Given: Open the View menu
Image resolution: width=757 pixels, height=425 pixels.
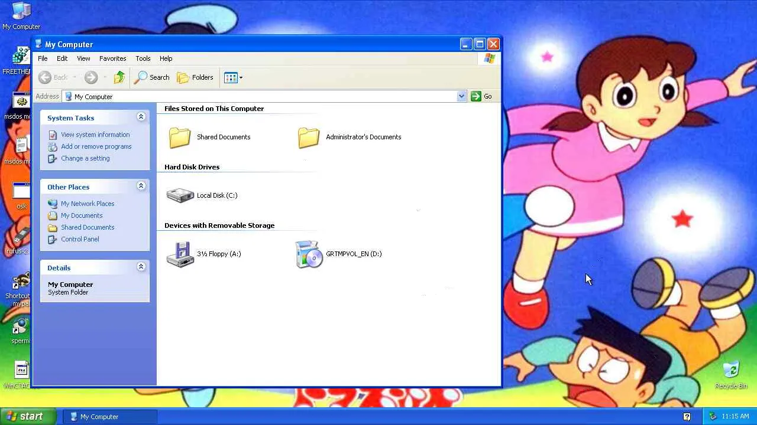Looking at the screenshot, I should click(x=83, y=58).
